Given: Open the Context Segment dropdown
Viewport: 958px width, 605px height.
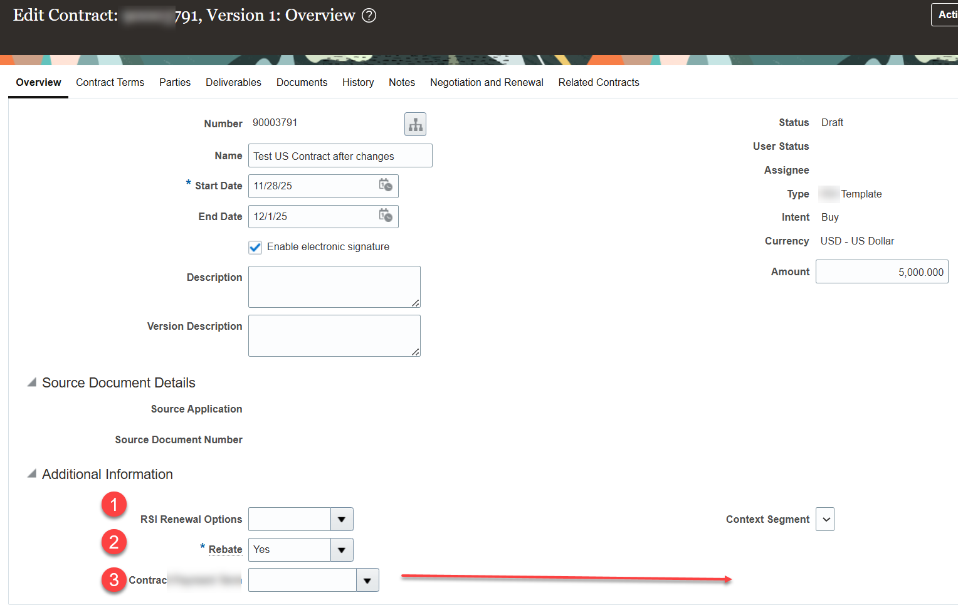Looking at the screenshot, I should pyautogui.click(x=825, y=519).
